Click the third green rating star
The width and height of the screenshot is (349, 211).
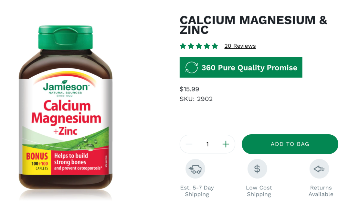199,46
